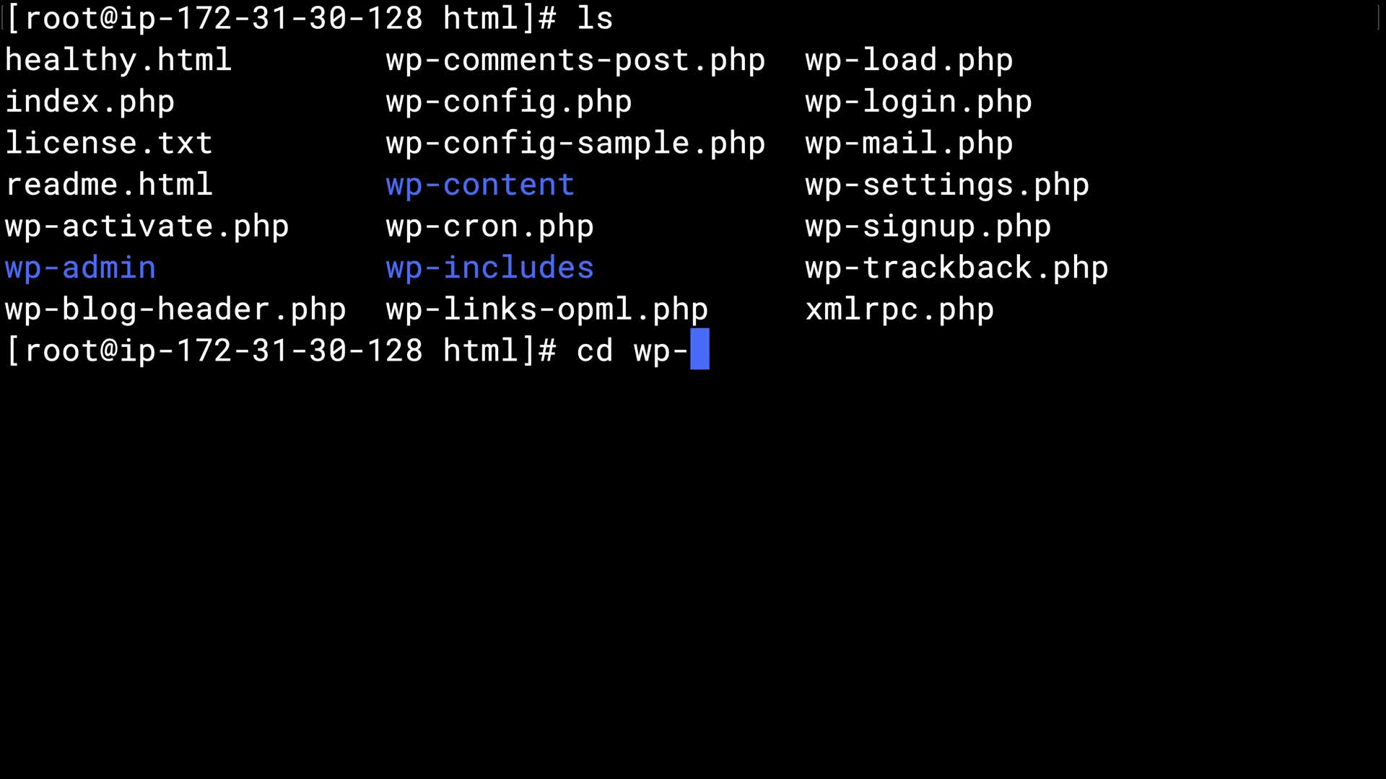
Task: Click the readme.html file name
Action: [109, 185]
